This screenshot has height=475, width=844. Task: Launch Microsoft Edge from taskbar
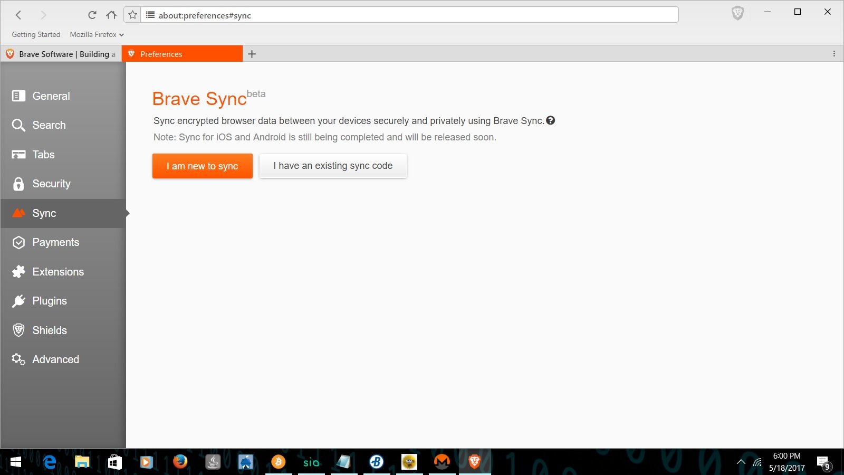[50, 462]
